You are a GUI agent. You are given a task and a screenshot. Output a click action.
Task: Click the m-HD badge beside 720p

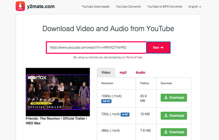pos(125,114)
